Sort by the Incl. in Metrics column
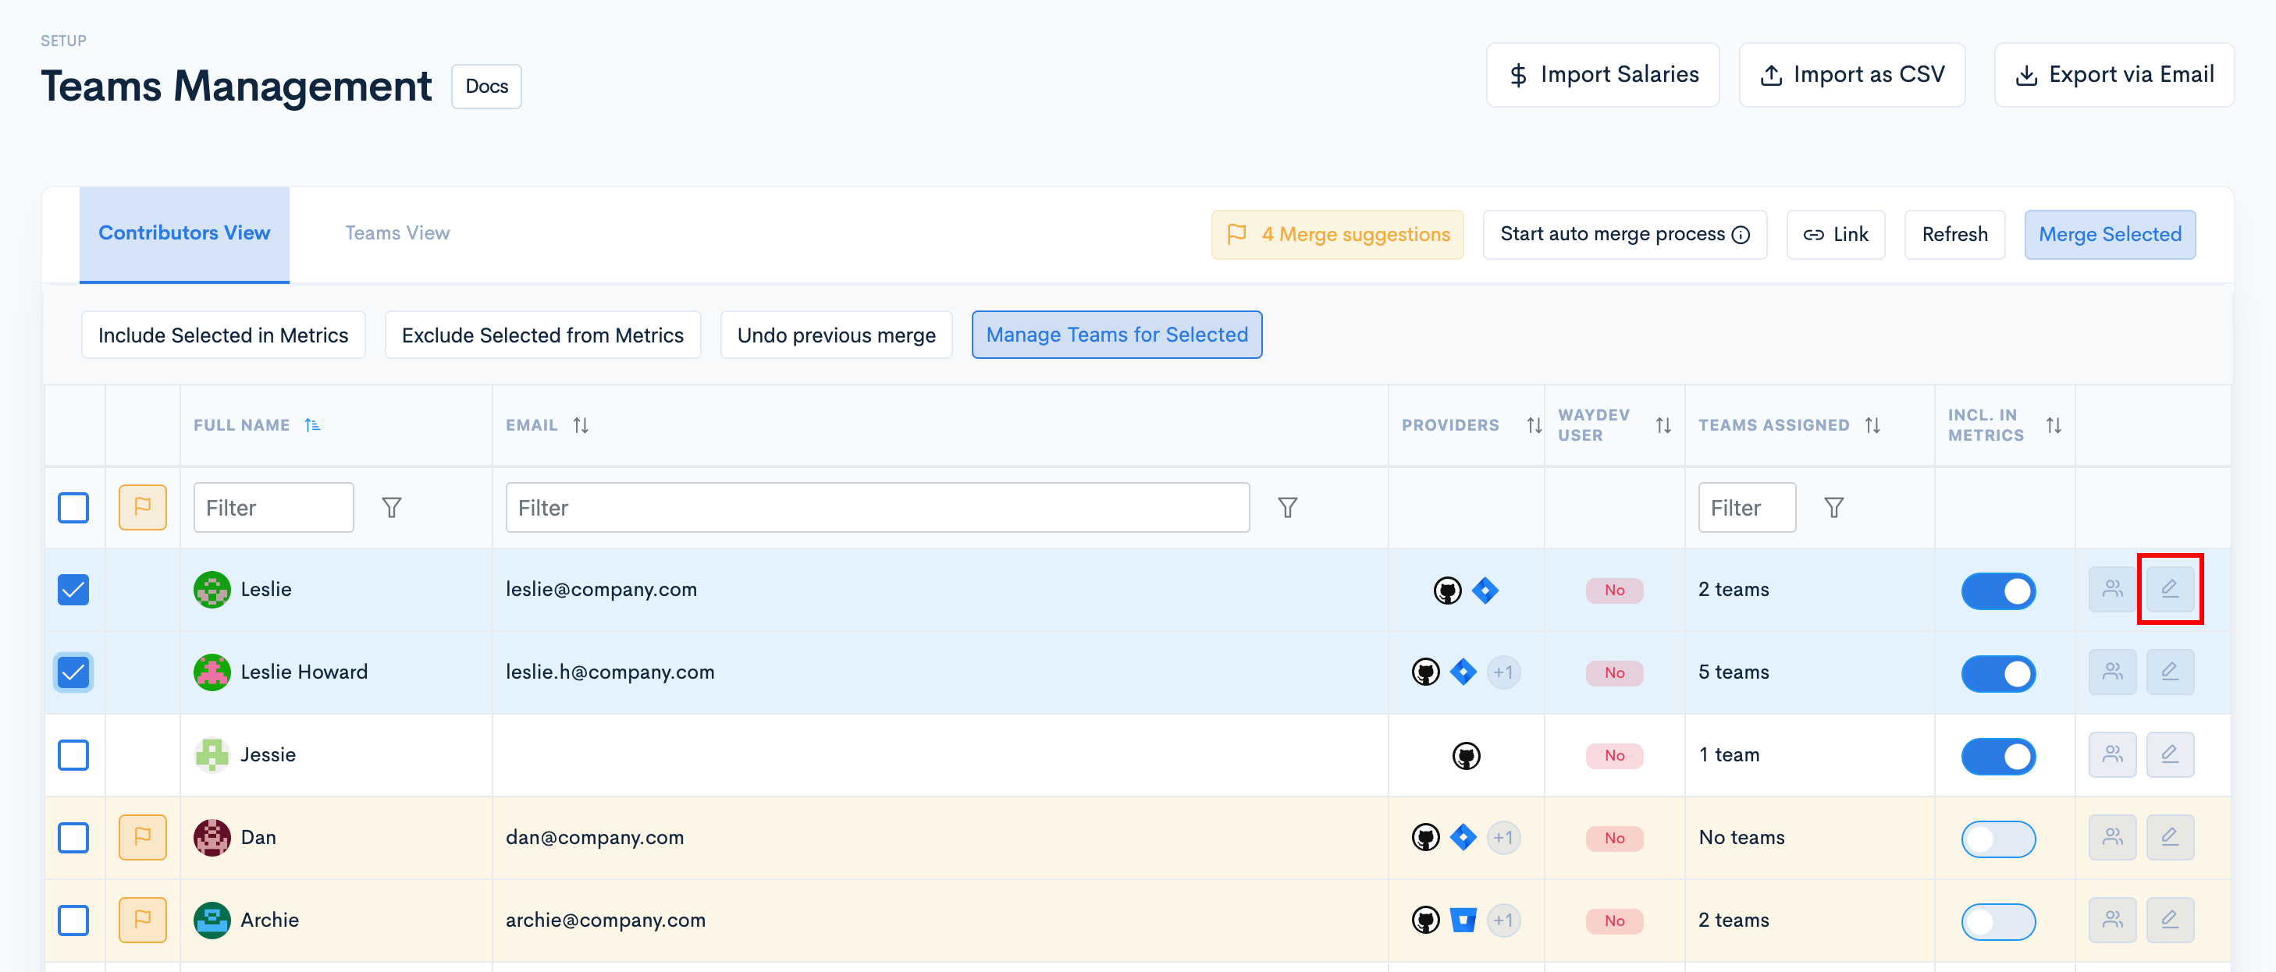2276x972 pixels. pos(2054,425)
